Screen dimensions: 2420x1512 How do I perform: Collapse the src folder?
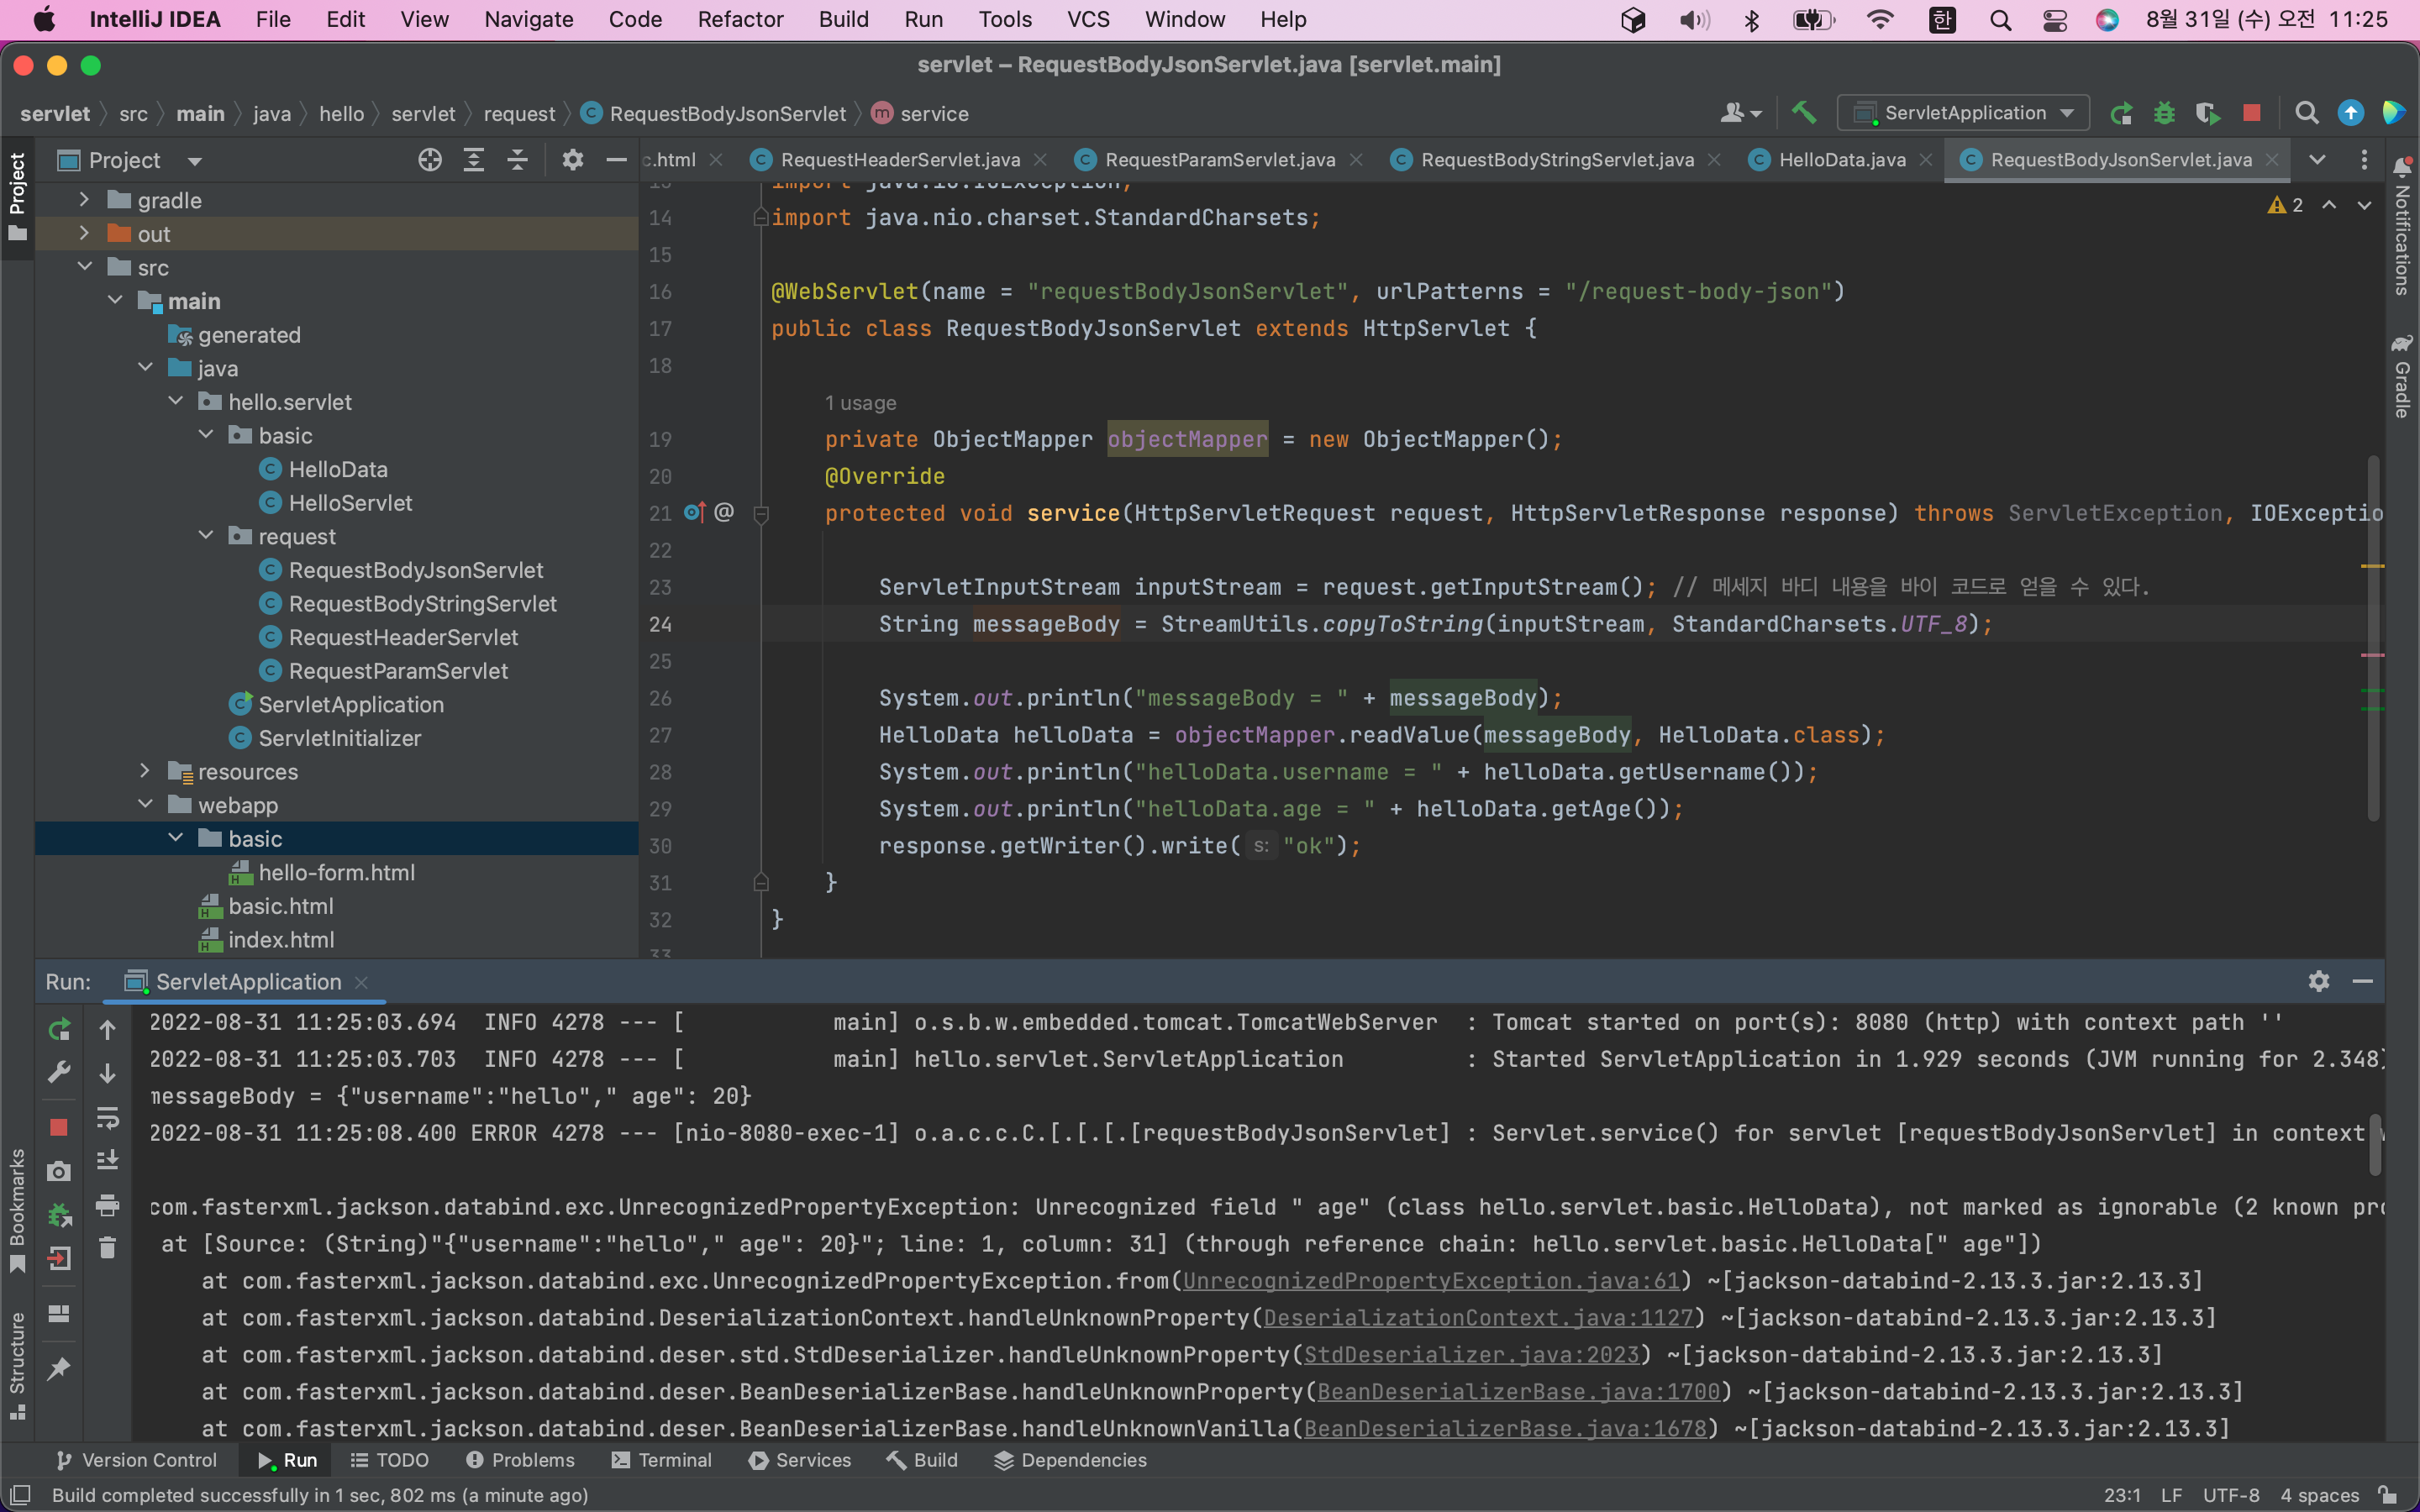point(84,267)
